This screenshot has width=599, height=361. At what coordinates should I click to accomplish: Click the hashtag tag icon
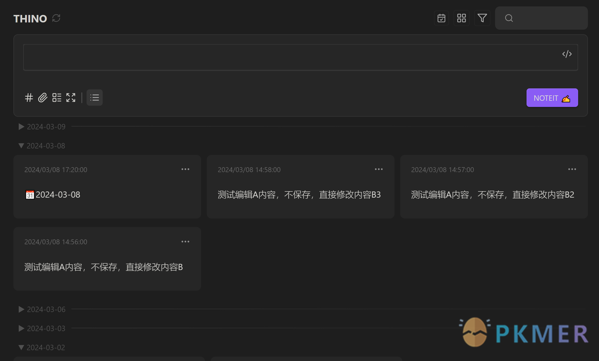(29, 97)
